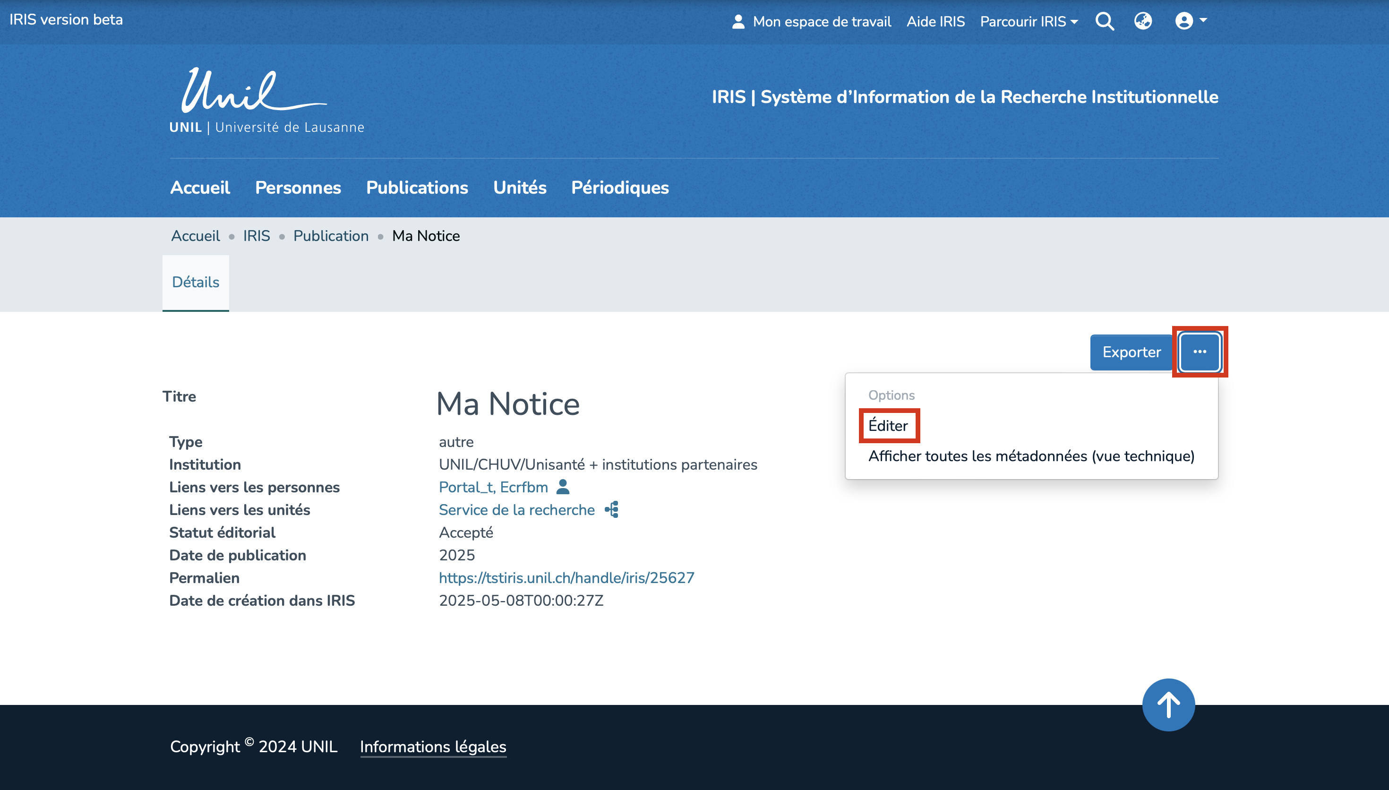This screenshot has height=790, width=1389.
Task: Select Éditer in the Options menu
Action: coord(888,426)
